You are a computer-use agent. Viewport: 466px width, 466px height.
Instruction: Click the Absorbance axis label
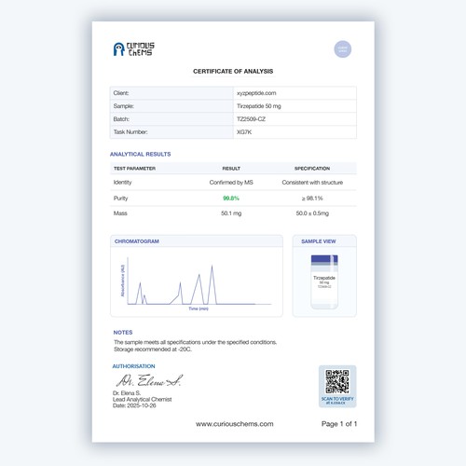tap(122, 281)
